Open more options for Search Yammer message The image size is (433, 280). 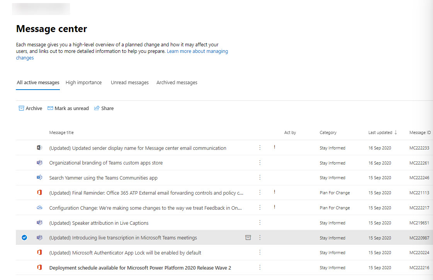point(260,177)
